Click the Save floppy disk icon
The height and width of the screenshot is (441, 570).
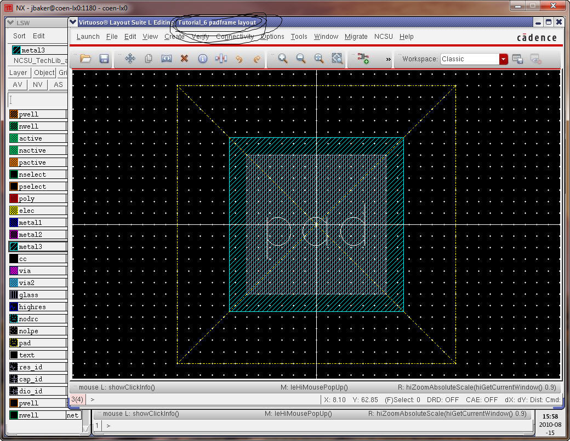click(x=104, y=59)
